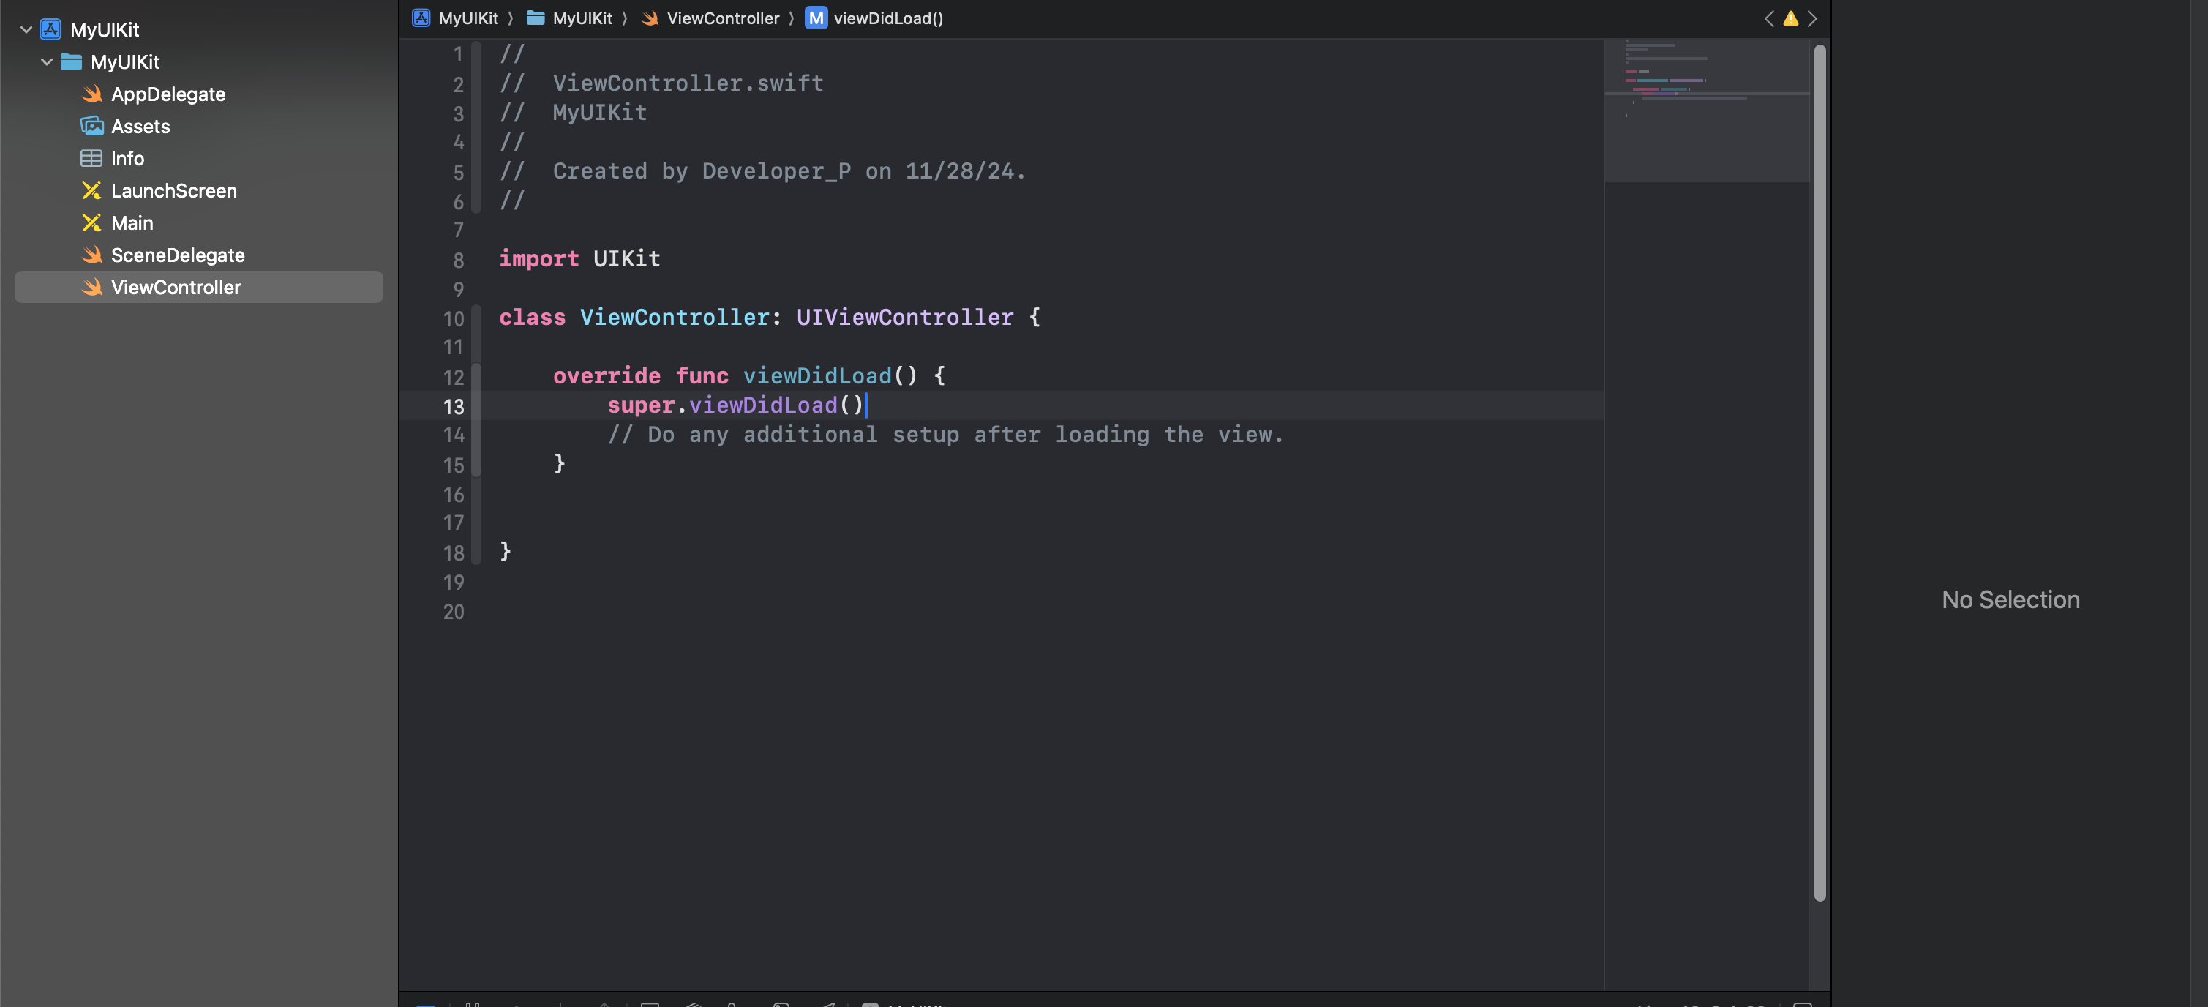Select ViewController in the navigator
The height and width of the screenshot is (1007, 2208).
pyautogui.click(x=176, y=288)
